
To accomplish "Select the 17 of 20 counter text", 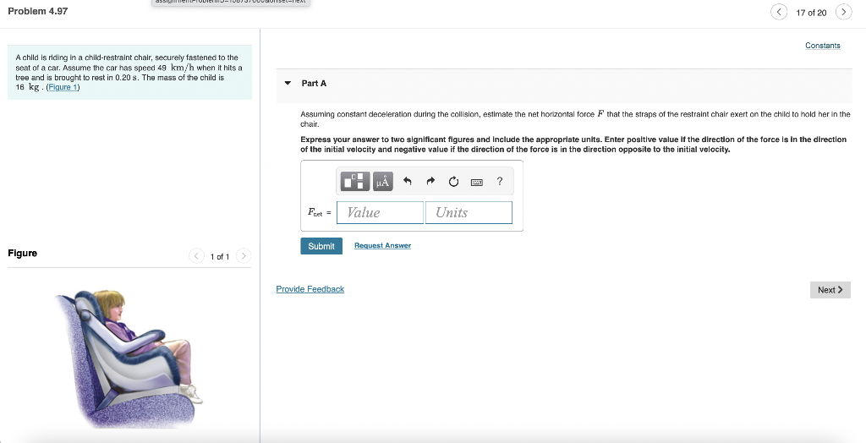I will [x=811, y=13].
